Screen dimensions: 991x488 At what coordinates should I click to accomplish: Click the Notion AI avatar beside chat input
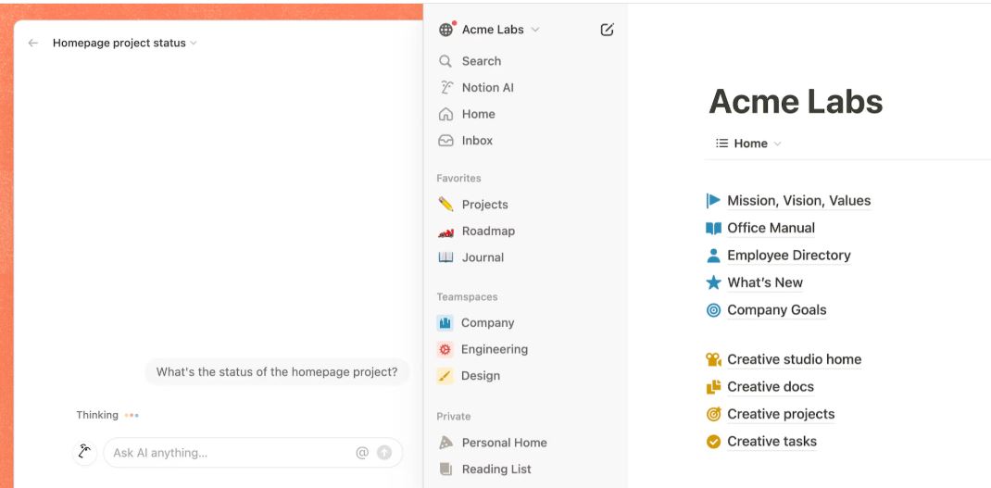click(84, 453)
